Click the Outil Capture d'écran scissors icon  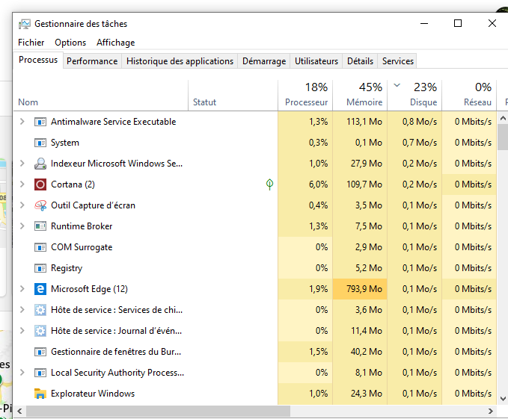(40, 205)
